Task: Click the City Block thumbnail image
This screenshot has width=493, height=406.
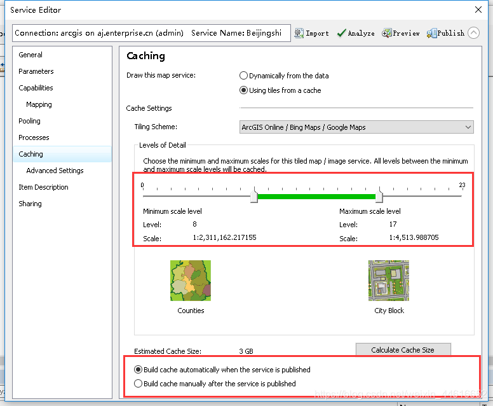Action: [x=389, y=281]
